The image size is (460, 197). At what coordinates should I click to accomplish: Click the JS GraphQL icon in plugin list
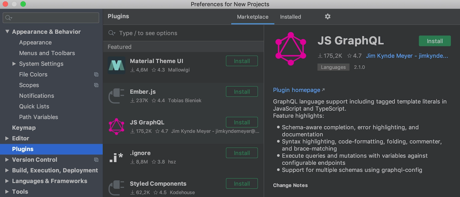click(x=116, y=127)
